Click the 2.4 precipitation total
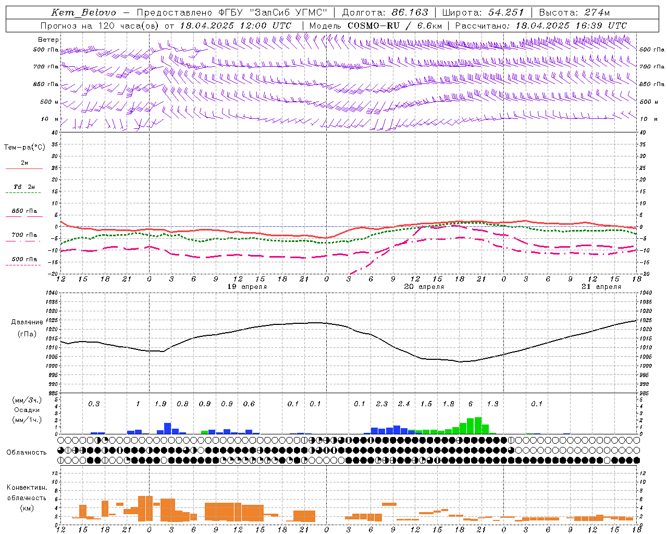 pyautogui.click(x=404, y=404)
